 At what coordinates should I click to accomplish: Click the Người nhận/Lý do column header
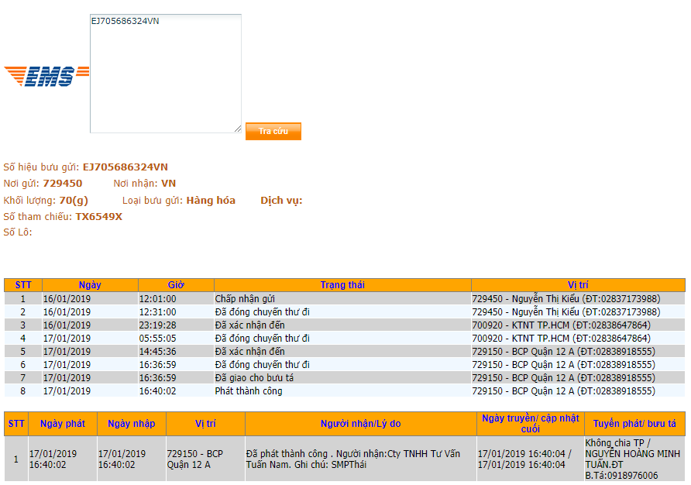click(x=360, y=424)
